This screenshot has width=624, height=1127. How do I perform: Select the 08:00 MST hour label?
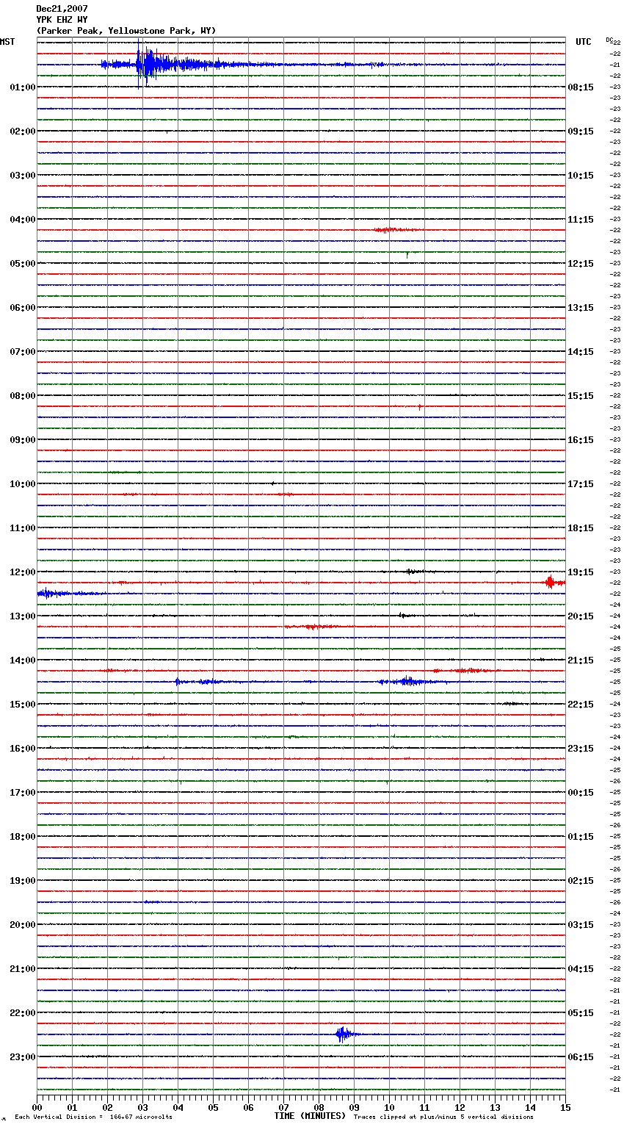click(x=23, y=396)
